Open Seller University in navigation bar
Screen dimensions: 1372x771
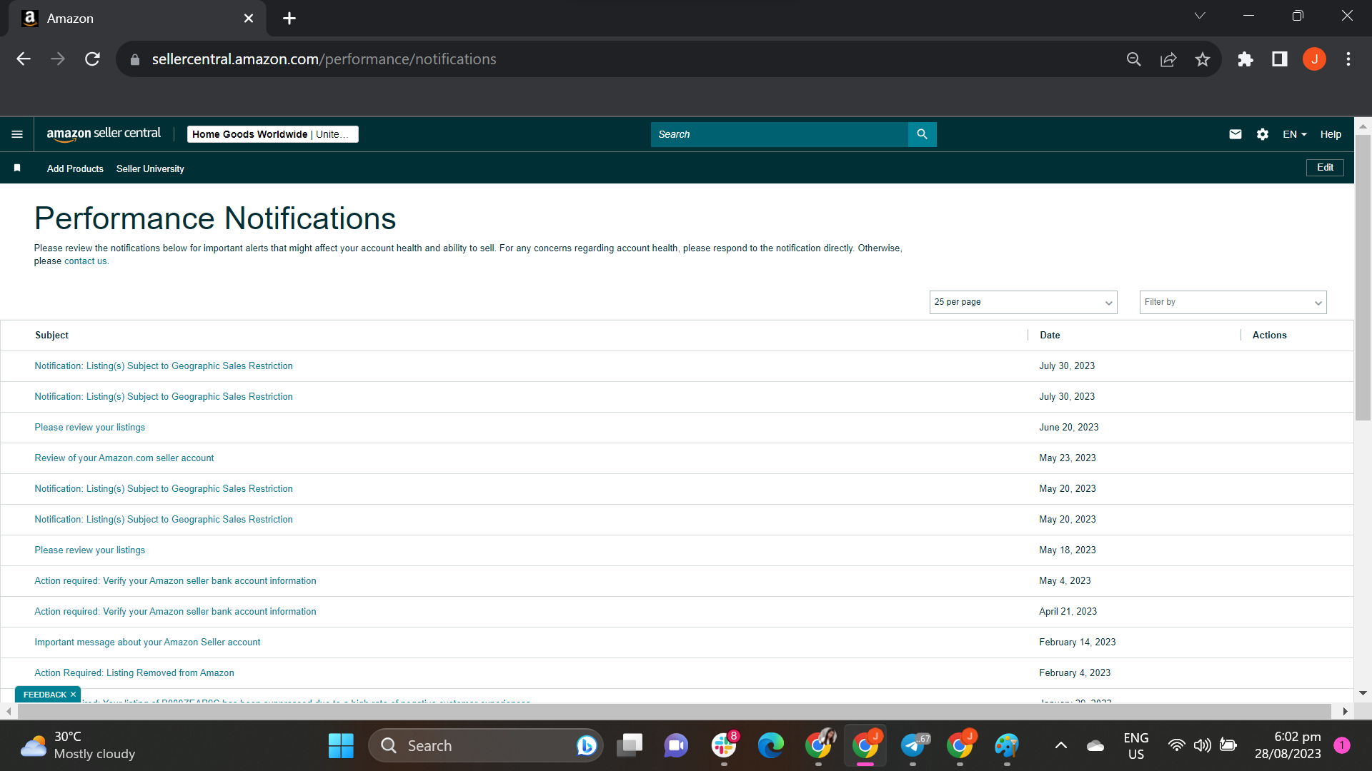(x=150, y=168)
